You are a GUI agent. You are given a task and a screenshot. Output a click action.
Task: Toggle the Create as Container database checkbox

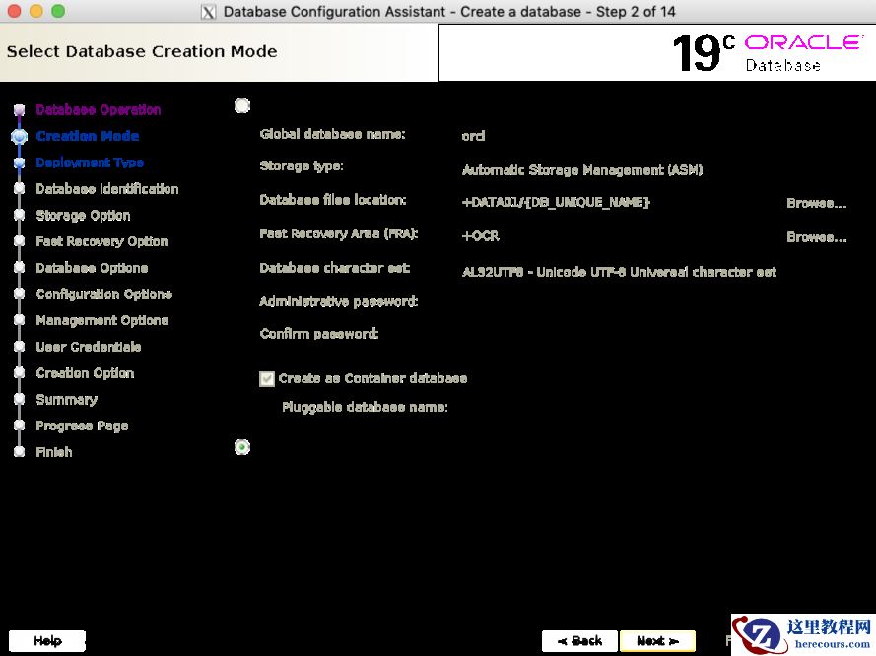pyautogui.click(x=267, y=379)
